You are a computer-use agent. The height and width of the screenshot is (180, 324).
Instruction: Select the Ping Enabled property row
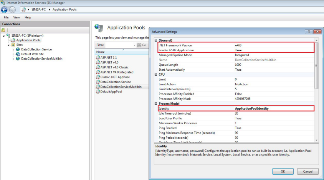(236, 128)
